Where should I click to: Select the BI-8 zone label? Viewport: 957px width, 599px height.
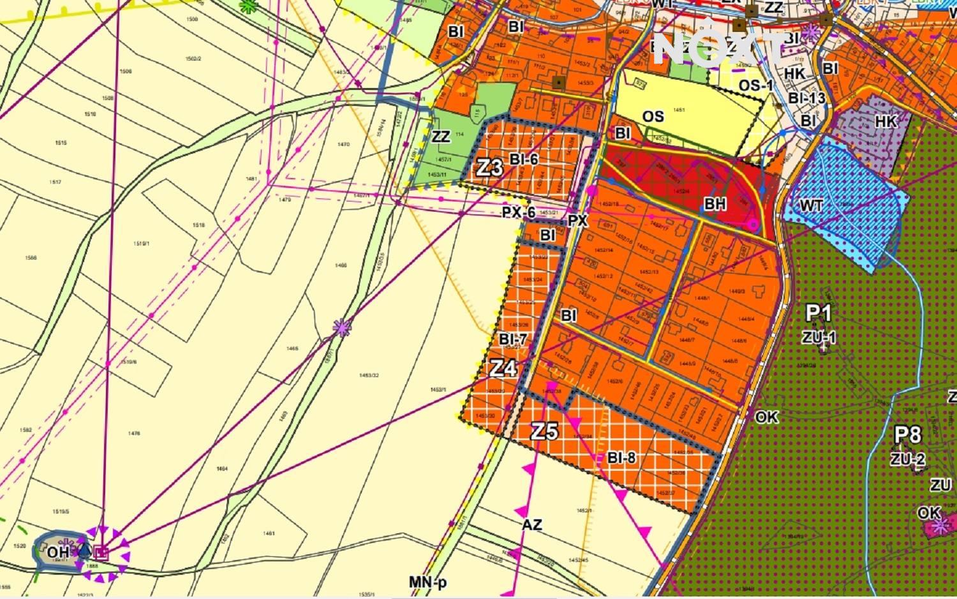[x=621, y=457]
